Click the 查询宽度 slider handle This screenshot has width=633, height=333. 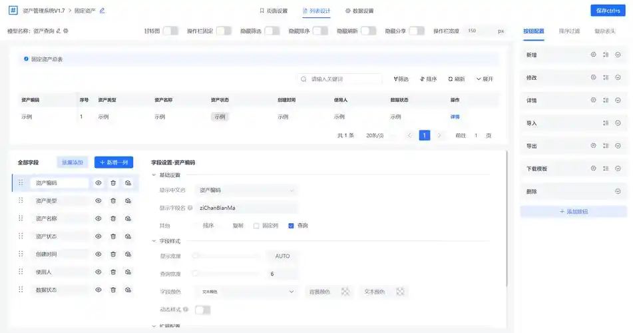196,274
